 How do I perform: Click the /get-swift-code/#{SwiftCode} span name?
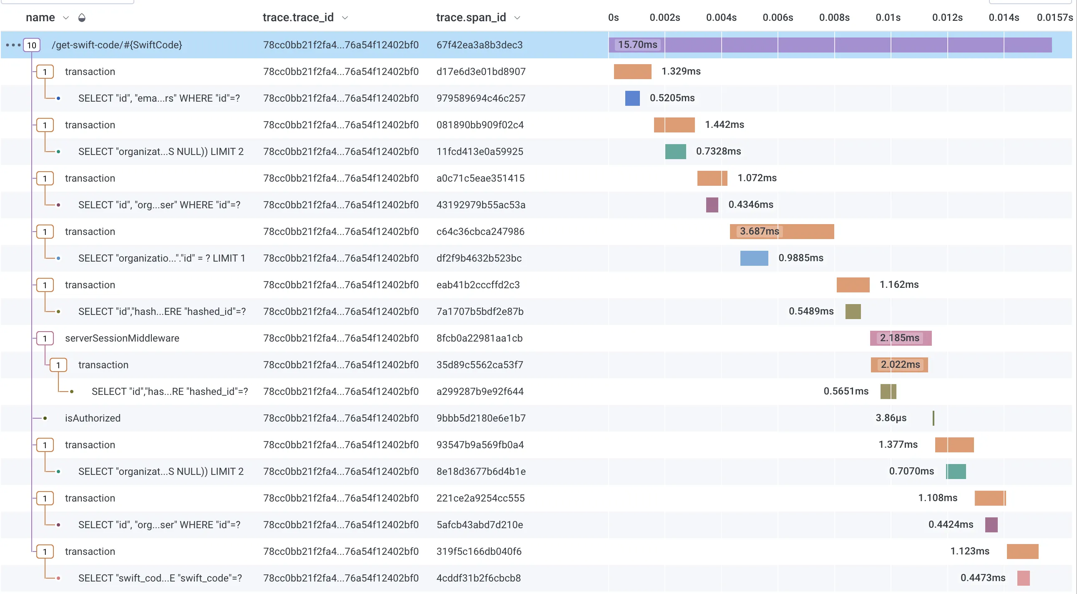click(x=117, y=45)
